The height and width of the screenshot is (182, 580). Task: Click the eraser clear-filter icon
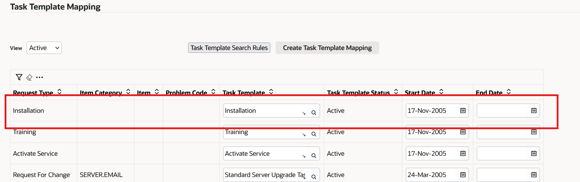click(x=29, y=77)
